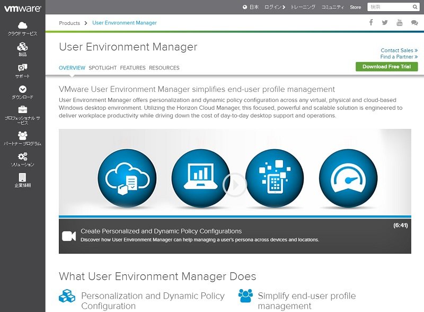Click the cloud document circle icon

[127, 178]
